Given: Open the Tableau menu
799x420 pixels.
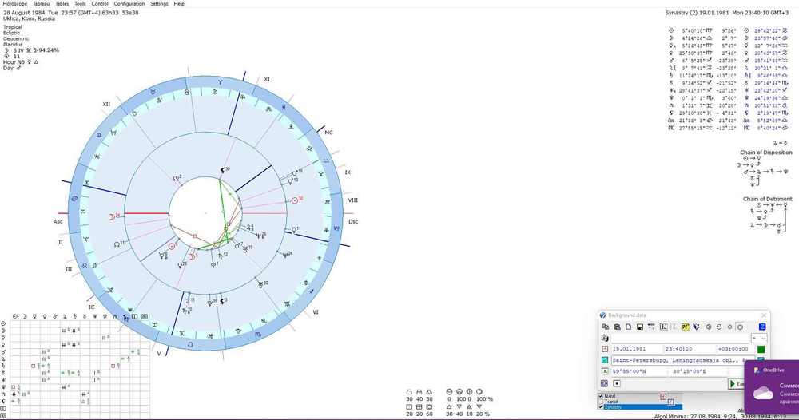Looking at the screenshot, I should point(42,3).
